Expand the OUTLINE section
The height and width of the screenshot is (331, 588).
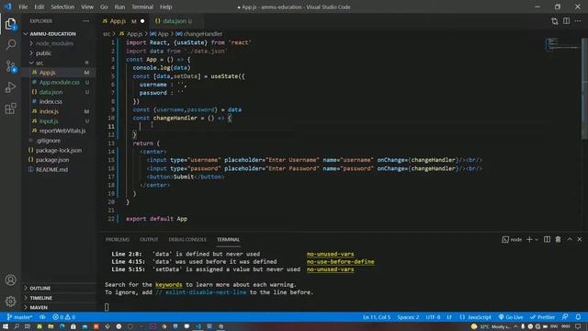[x=40, y=288]
